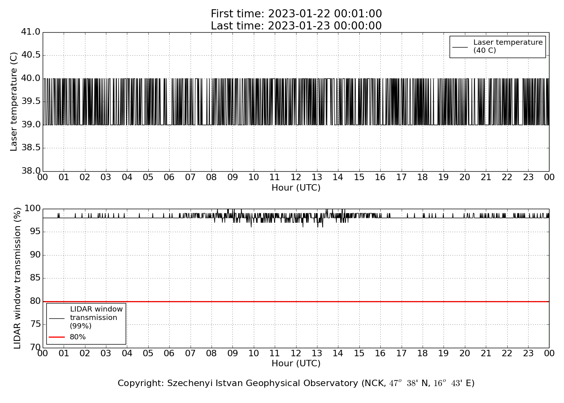Click the LIDAR window transmission (99%) legend label

point(96,318)
